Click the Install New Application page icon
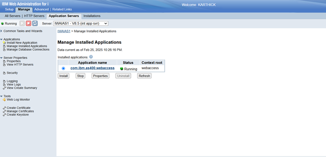326x157 pixels. (4, 42)
